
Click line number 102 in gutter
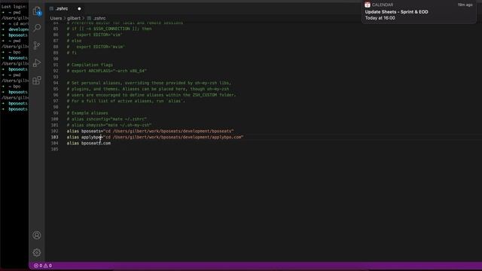(55, 131)
